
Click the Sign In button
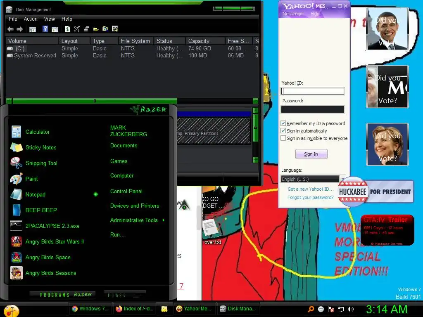[311, 154]
